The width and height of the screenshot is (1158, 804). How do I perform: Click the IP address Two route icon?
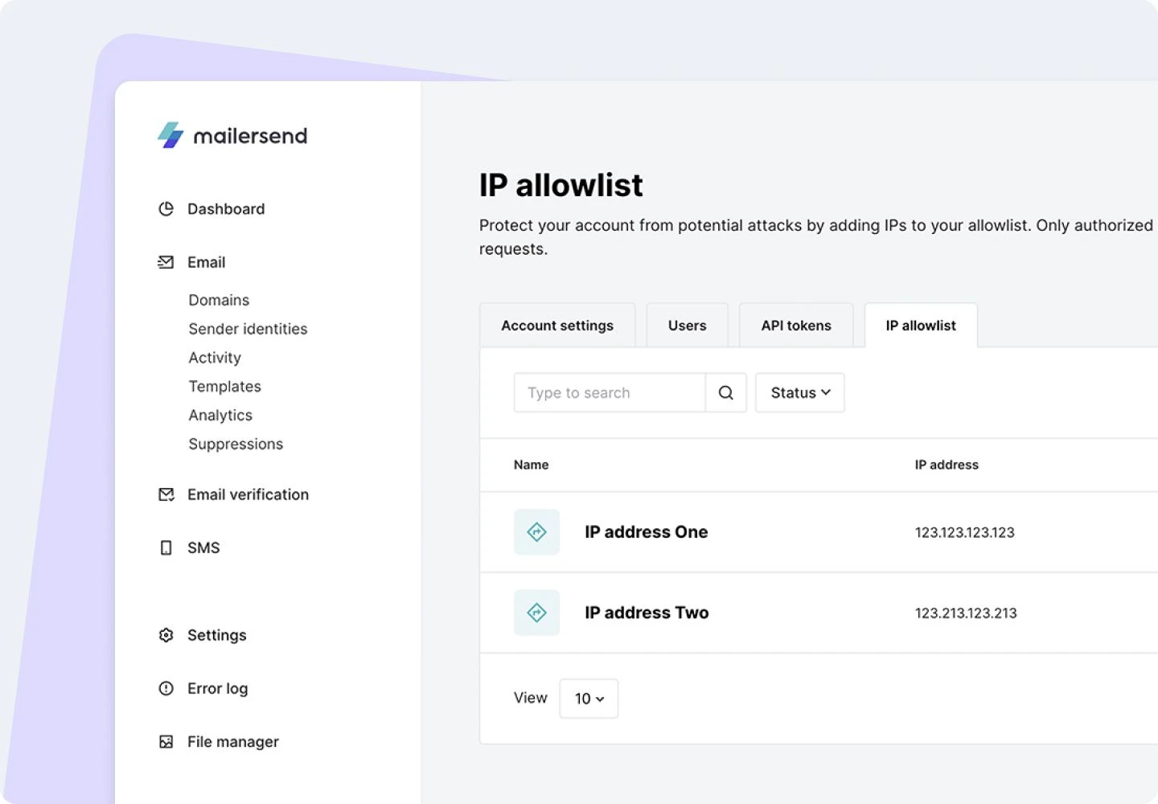coord(536,613)
